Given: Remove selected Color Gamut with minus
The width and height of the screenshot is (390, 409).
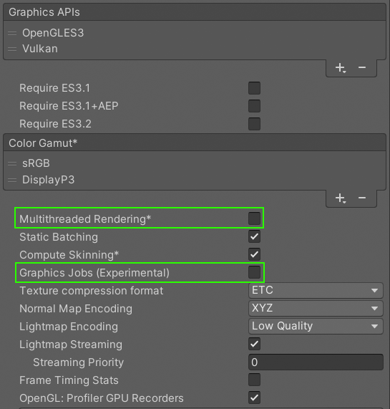Looking at the screenshot, I should [362, 198].
